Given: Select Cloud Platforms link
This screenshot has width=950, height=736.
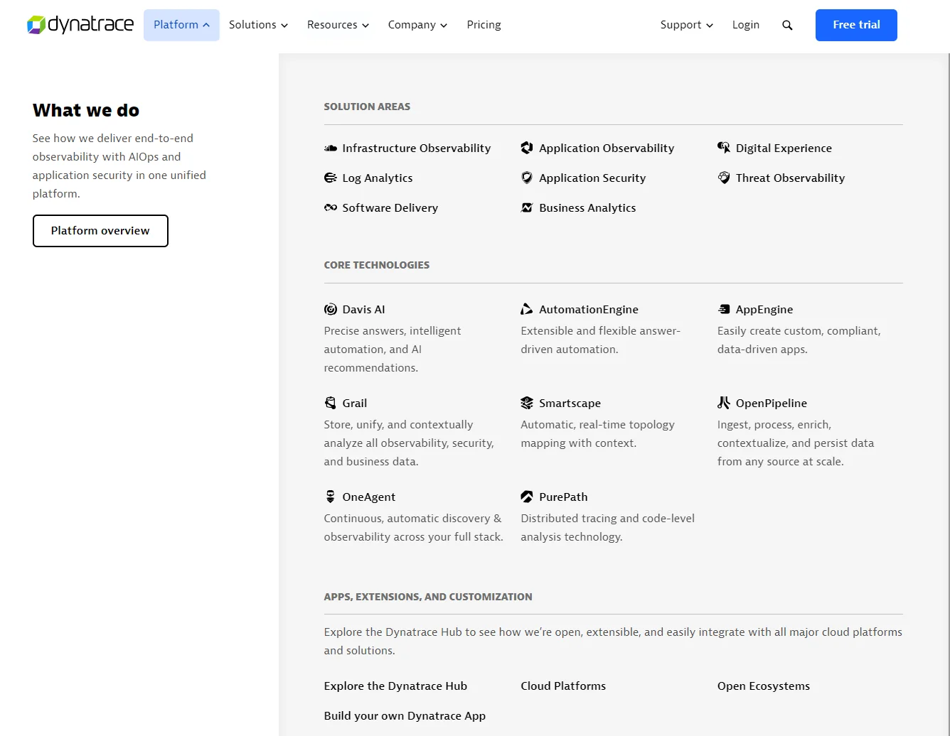Looking at the screenshot, I should 563,686.
